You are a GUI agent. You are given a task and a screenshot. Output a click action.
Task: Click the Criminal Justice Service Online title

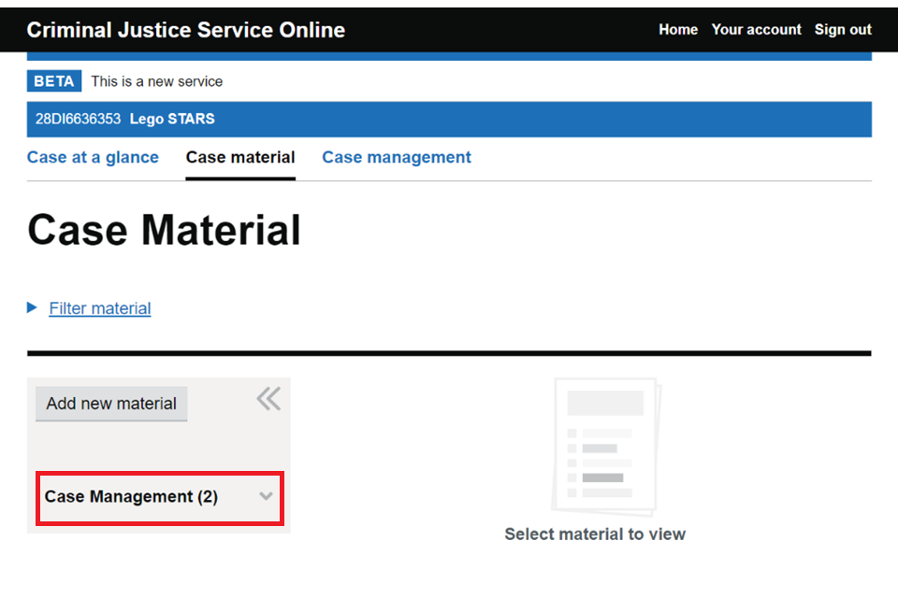click(x=186, y=30)
